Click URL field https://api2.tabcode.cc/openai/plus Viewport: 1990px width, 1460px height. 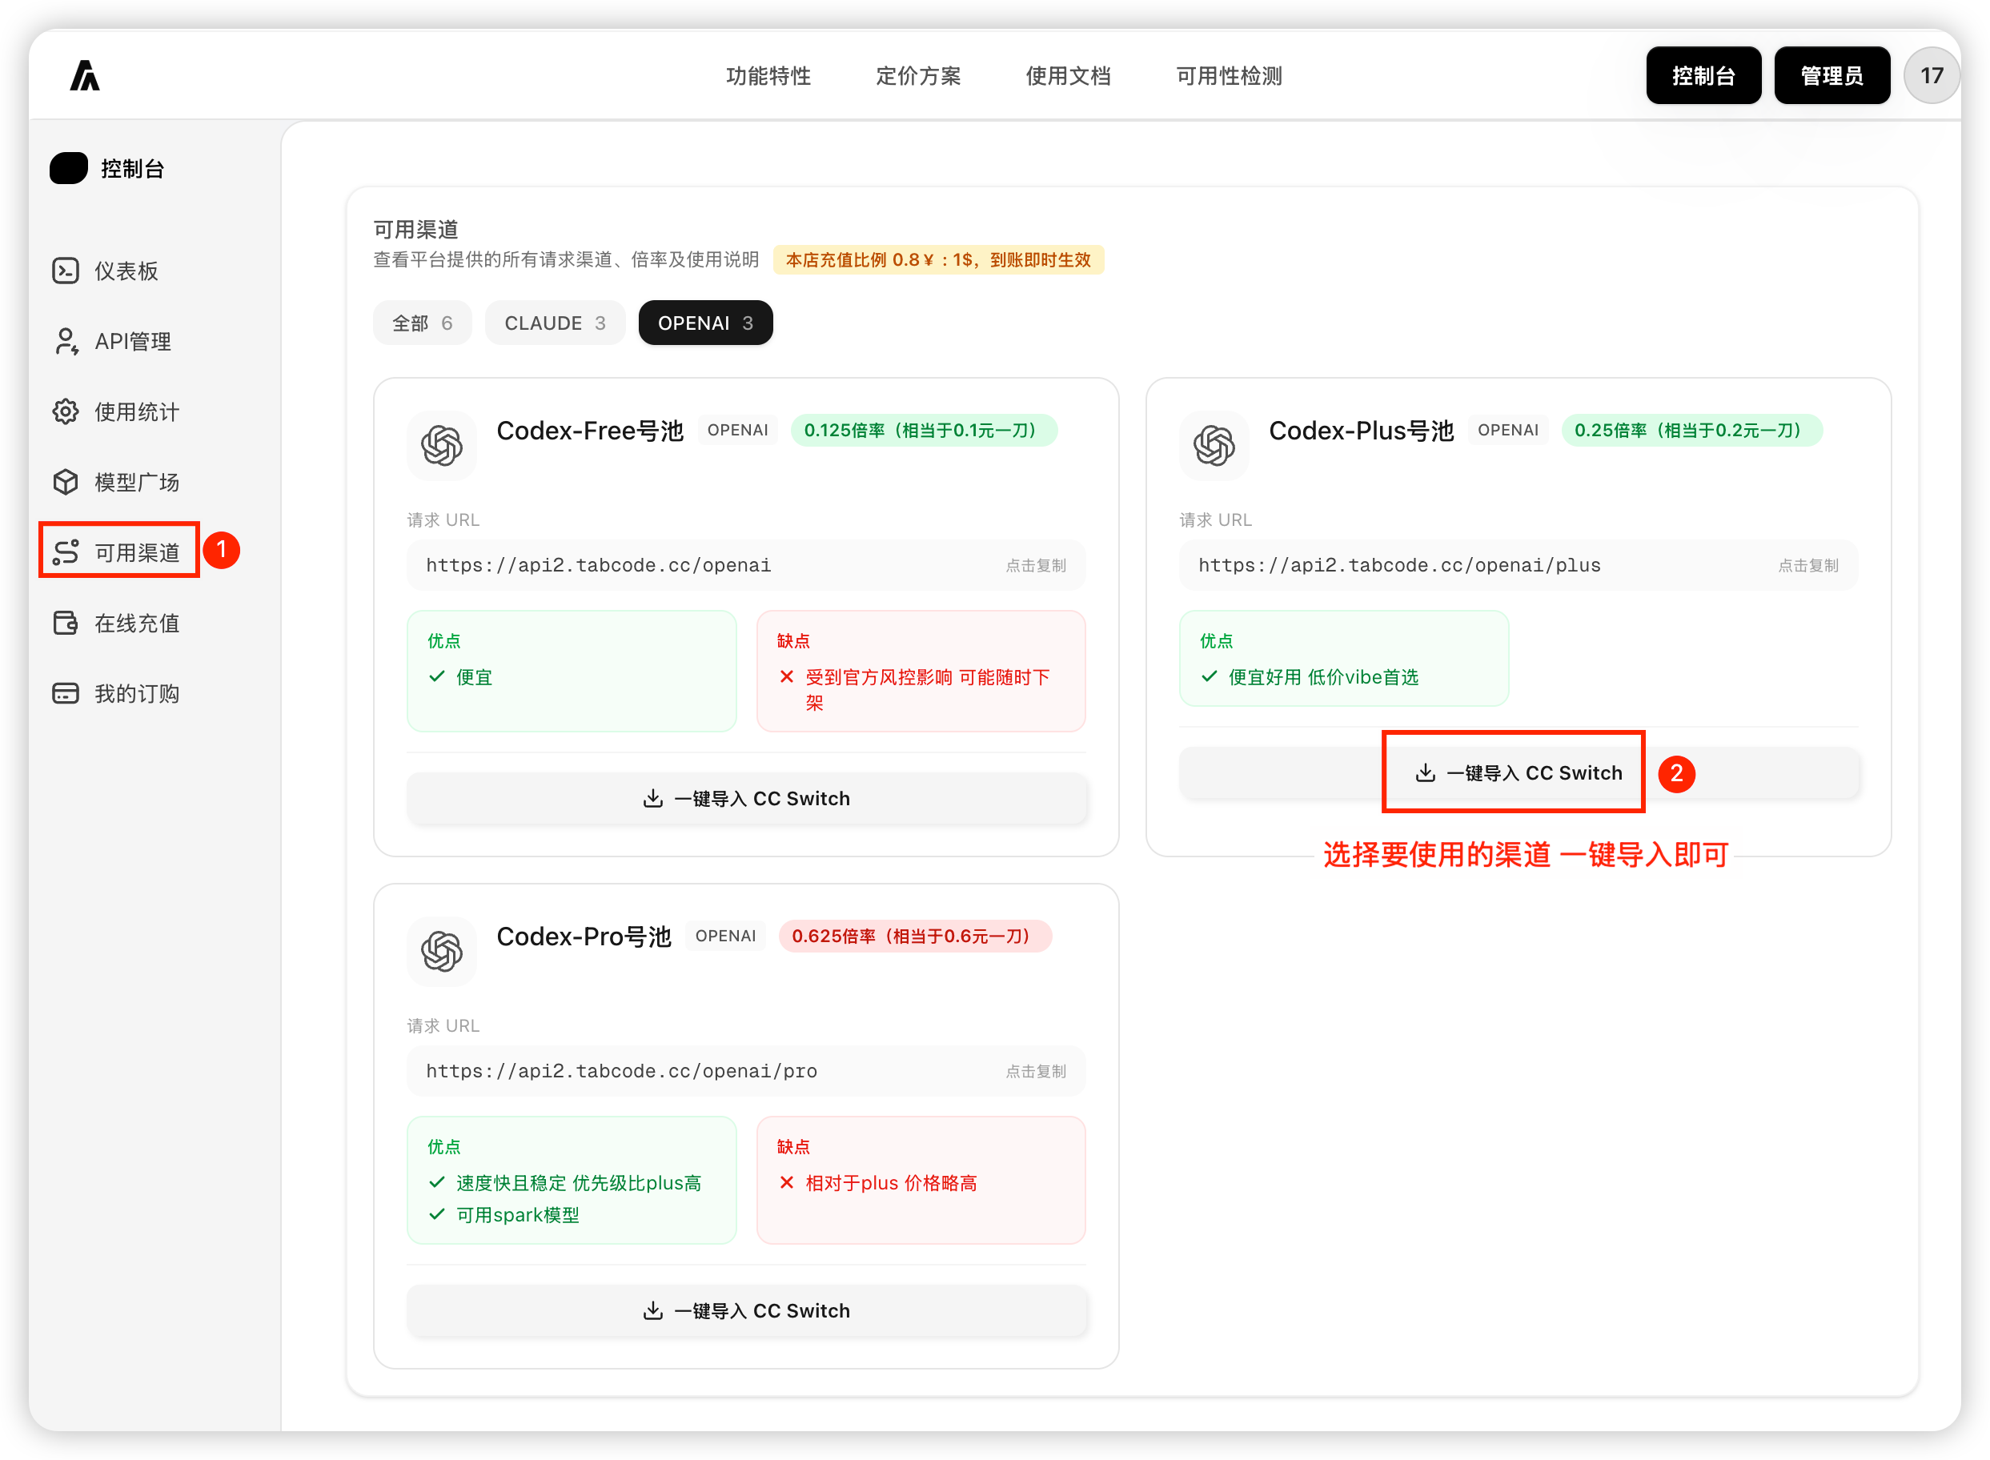tap(1519, 566)
